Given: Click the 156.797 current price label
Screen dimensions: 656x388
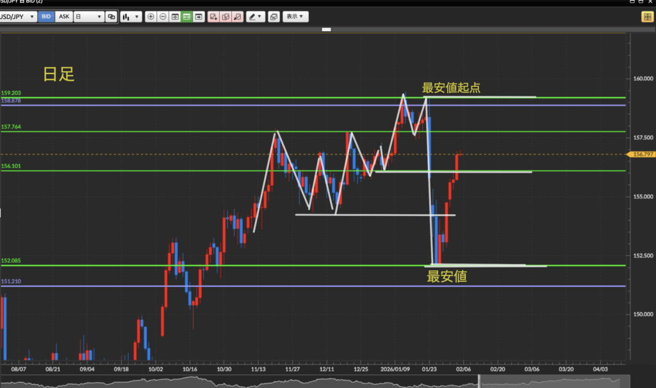Looking at the screenshot, I should click(641, 154).
